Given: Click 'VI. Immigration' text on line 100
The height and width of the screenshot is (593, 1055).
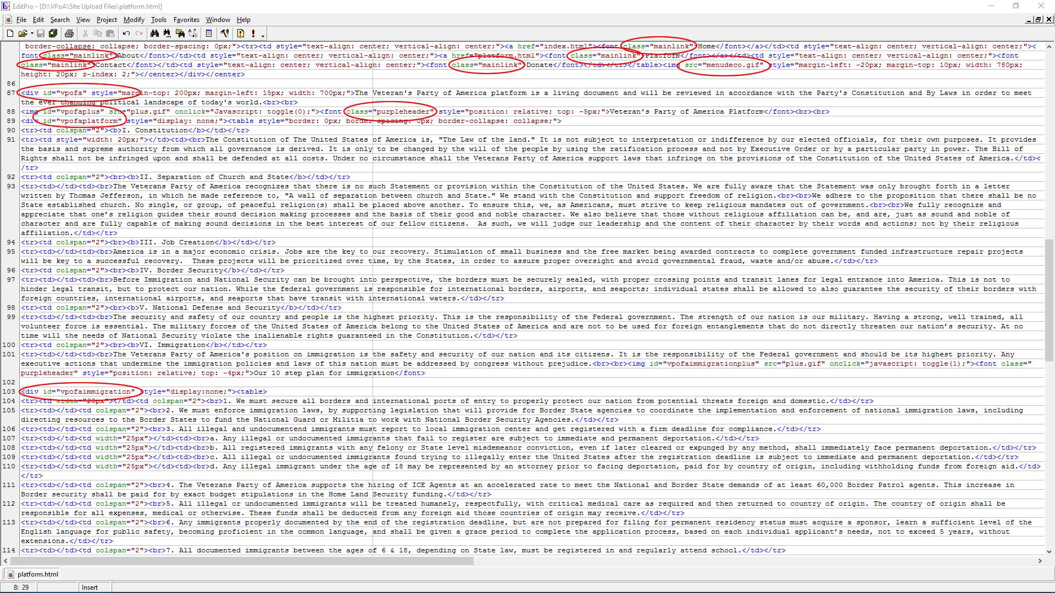Looking at the screenshot, I should [173, 345].
